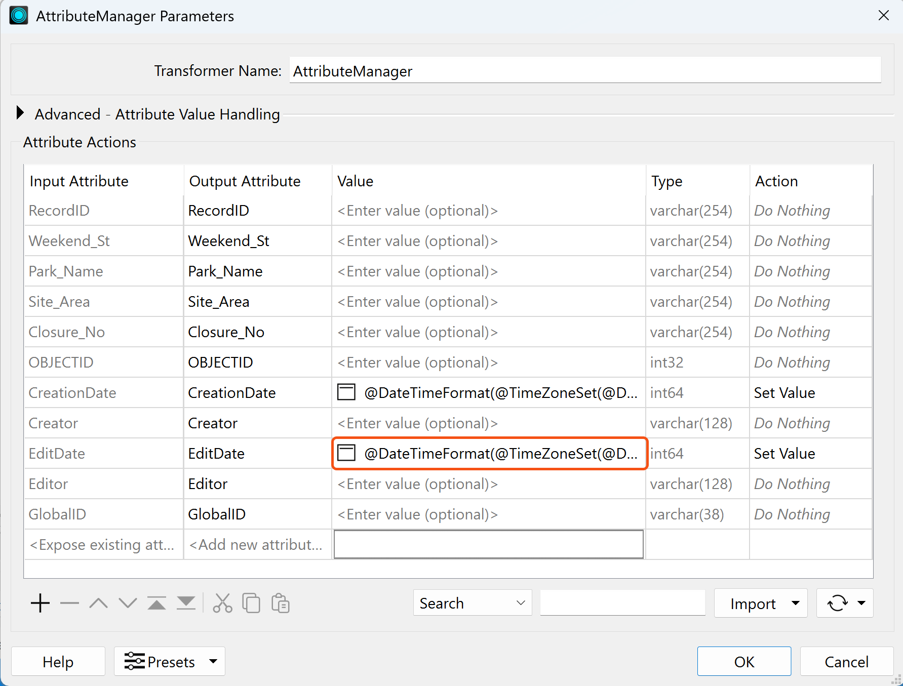Open the EditDate value text editor

346,453
